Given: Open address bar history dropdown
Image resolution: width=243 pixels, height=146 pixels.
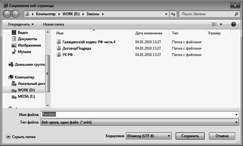Looking at the screenshot, I should coord(166,14).
